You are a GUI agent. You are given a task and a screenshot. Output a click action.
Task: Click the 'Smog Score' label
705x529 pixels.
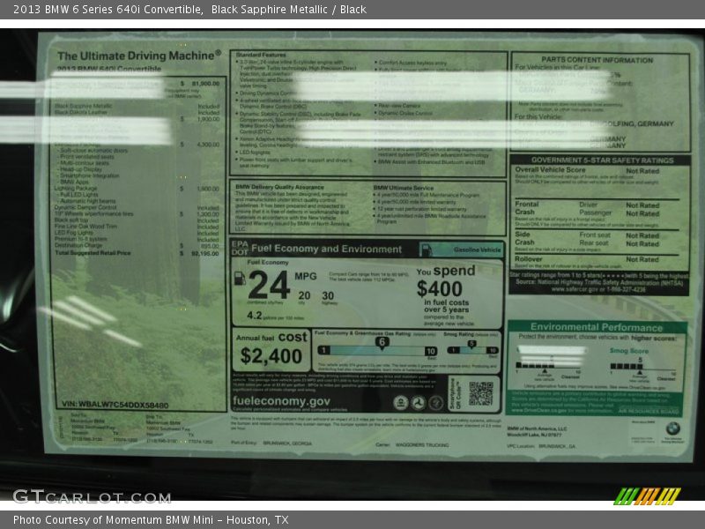click(629, 351)
